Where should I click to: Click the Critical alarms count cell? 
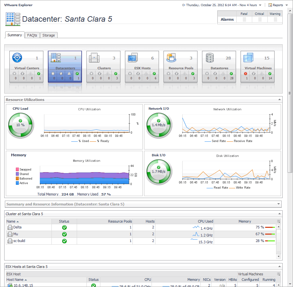(260, 19)
